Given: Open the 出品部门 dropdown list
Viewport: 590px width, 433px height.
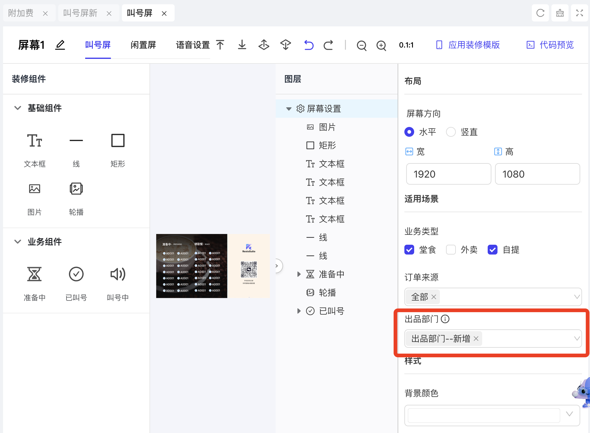Looking at the screenshot, I should 577,339.
